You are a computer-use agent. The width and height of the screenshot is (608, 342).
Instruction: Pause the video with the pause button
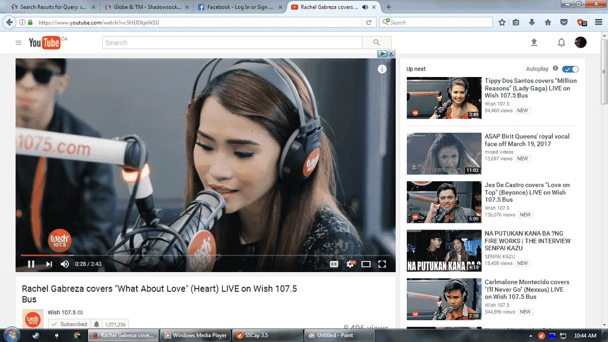pyautogui.click(x=31, y=264)
